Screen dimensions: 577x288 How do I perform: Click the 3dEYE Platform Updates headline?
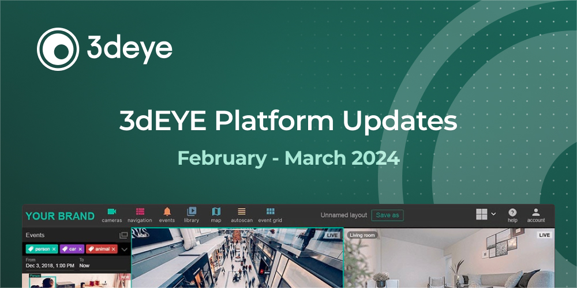[288, 122]
